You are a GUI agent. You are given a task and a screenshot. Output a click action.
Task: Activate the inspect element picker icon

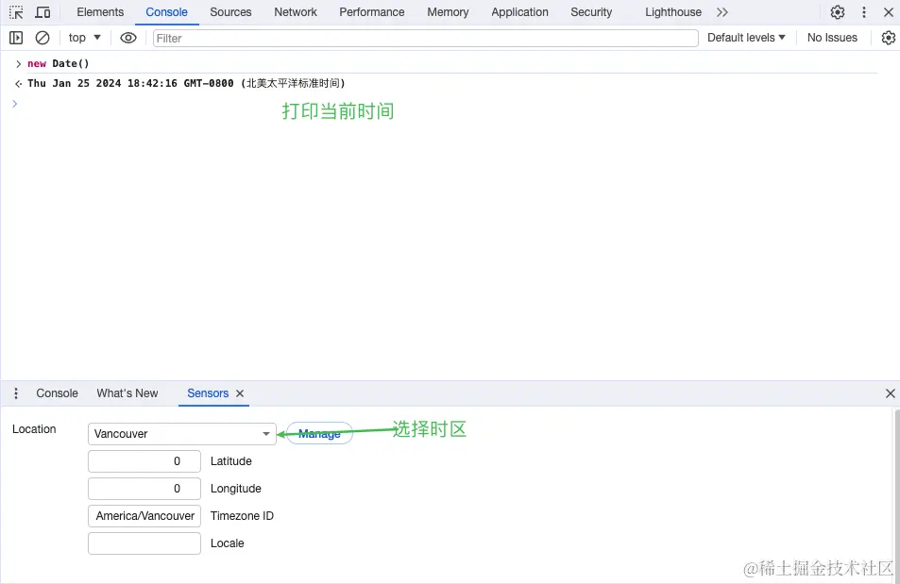pos(16,12)
